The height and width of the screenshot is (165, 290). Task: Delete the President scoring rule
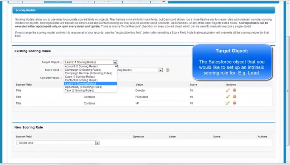[234, 96]
